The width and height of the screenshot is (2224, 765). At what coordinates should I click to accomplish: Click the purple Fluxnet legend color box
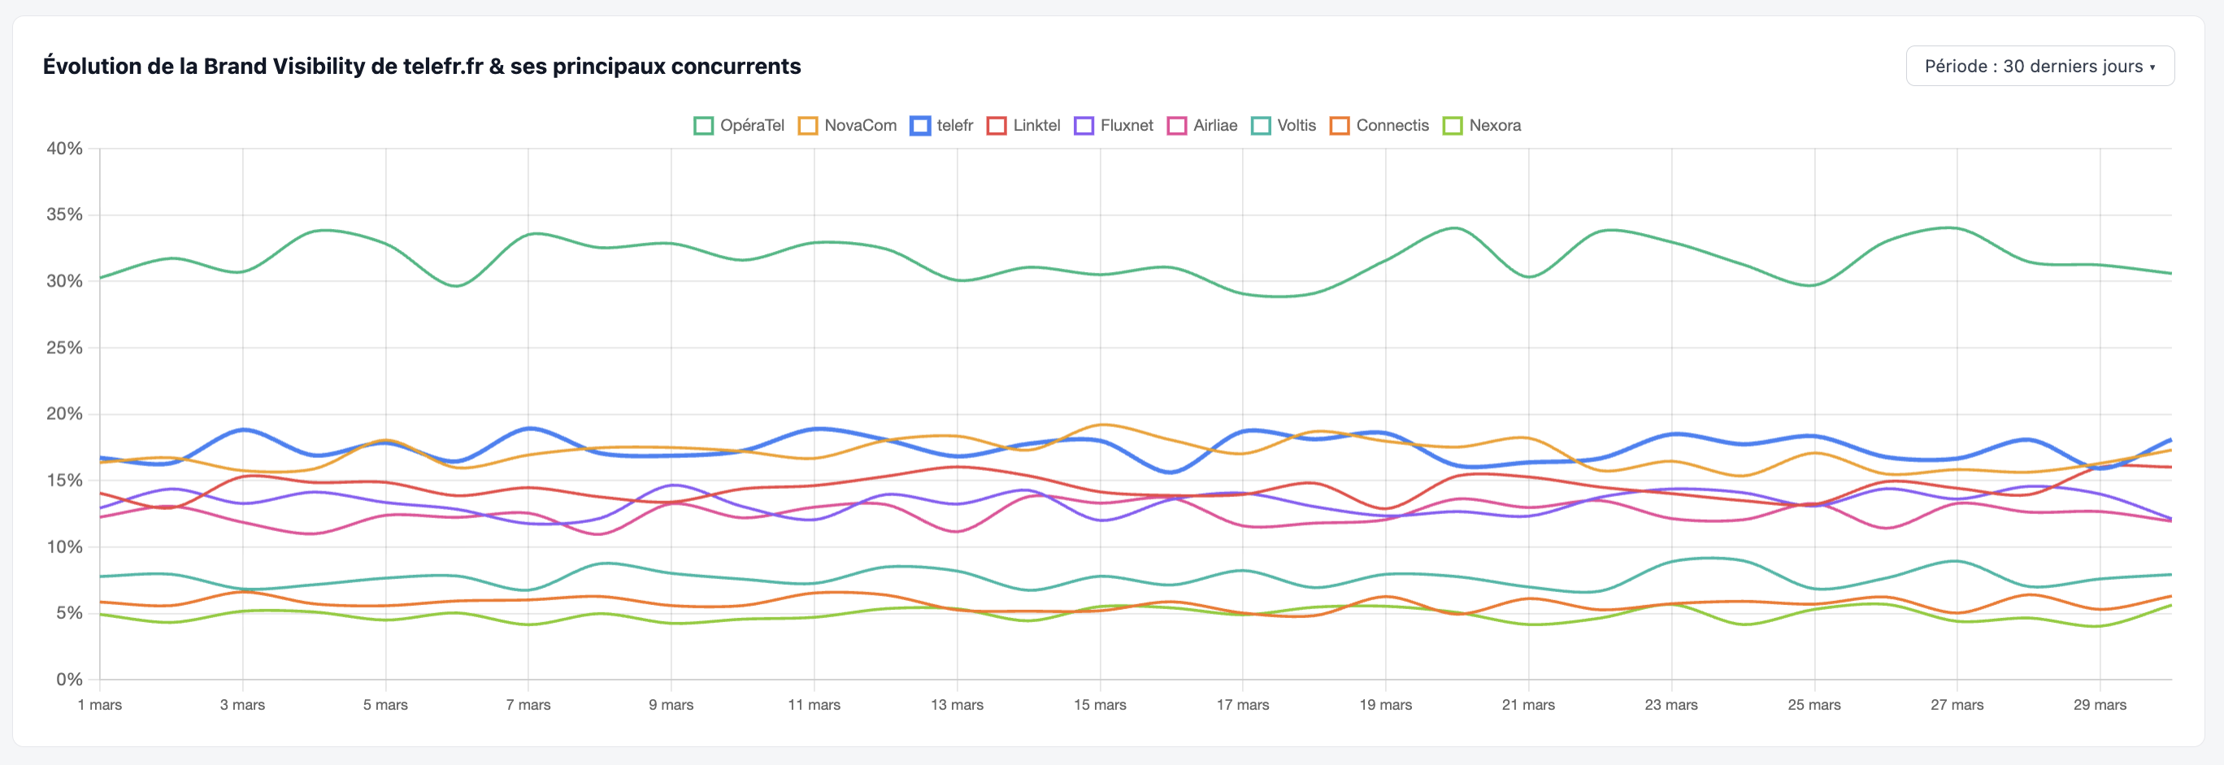1084,126
